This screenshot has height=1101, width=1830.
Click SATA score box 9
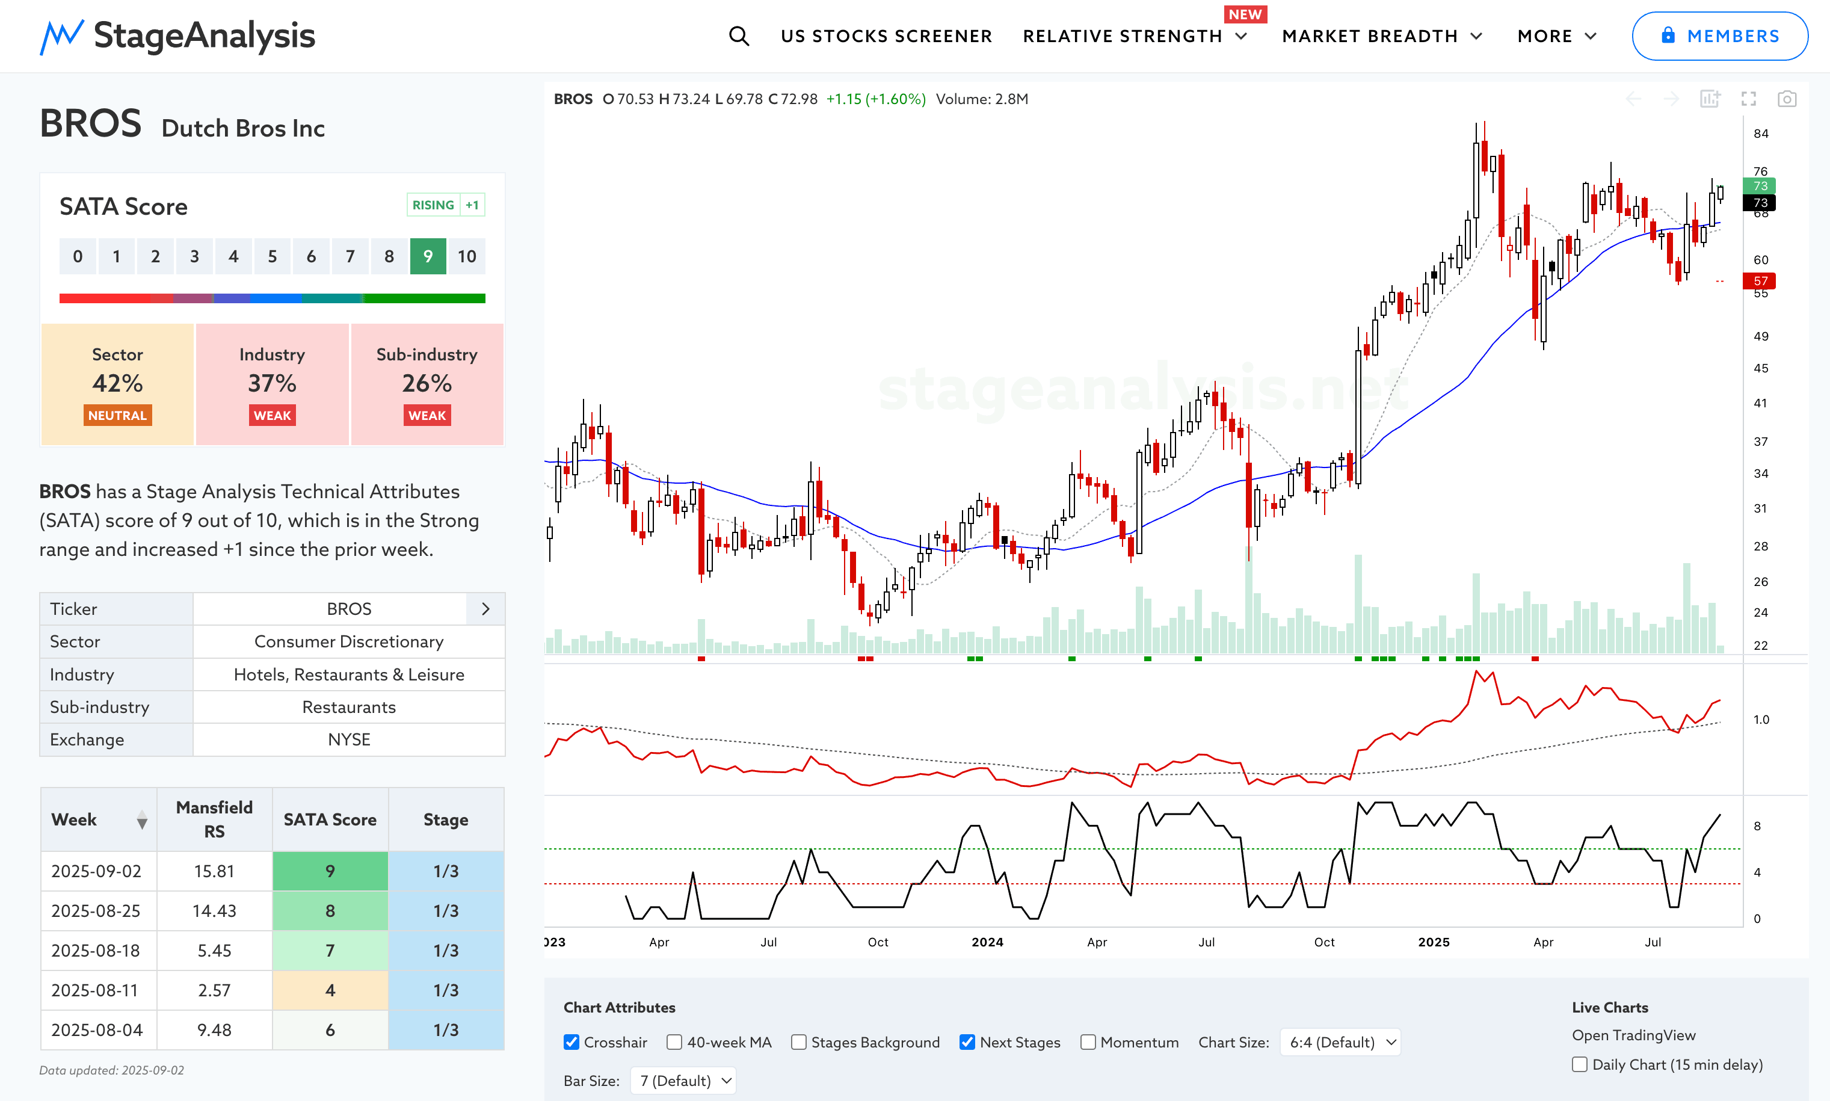tap(428, 257)
